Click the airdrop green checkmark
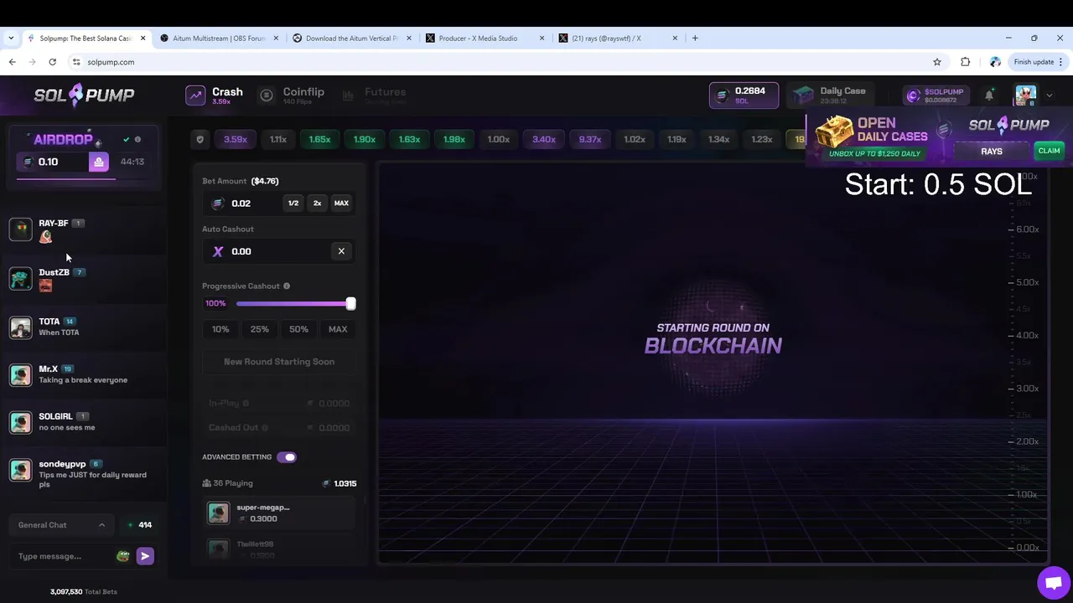The height and width of the screenshot is (603, 1073). pyautogui.click(x=127, y=139)
